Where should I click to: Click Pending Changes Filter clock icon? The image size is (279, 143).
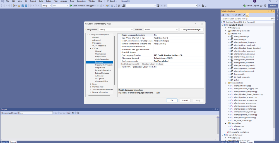coord(228,15)
